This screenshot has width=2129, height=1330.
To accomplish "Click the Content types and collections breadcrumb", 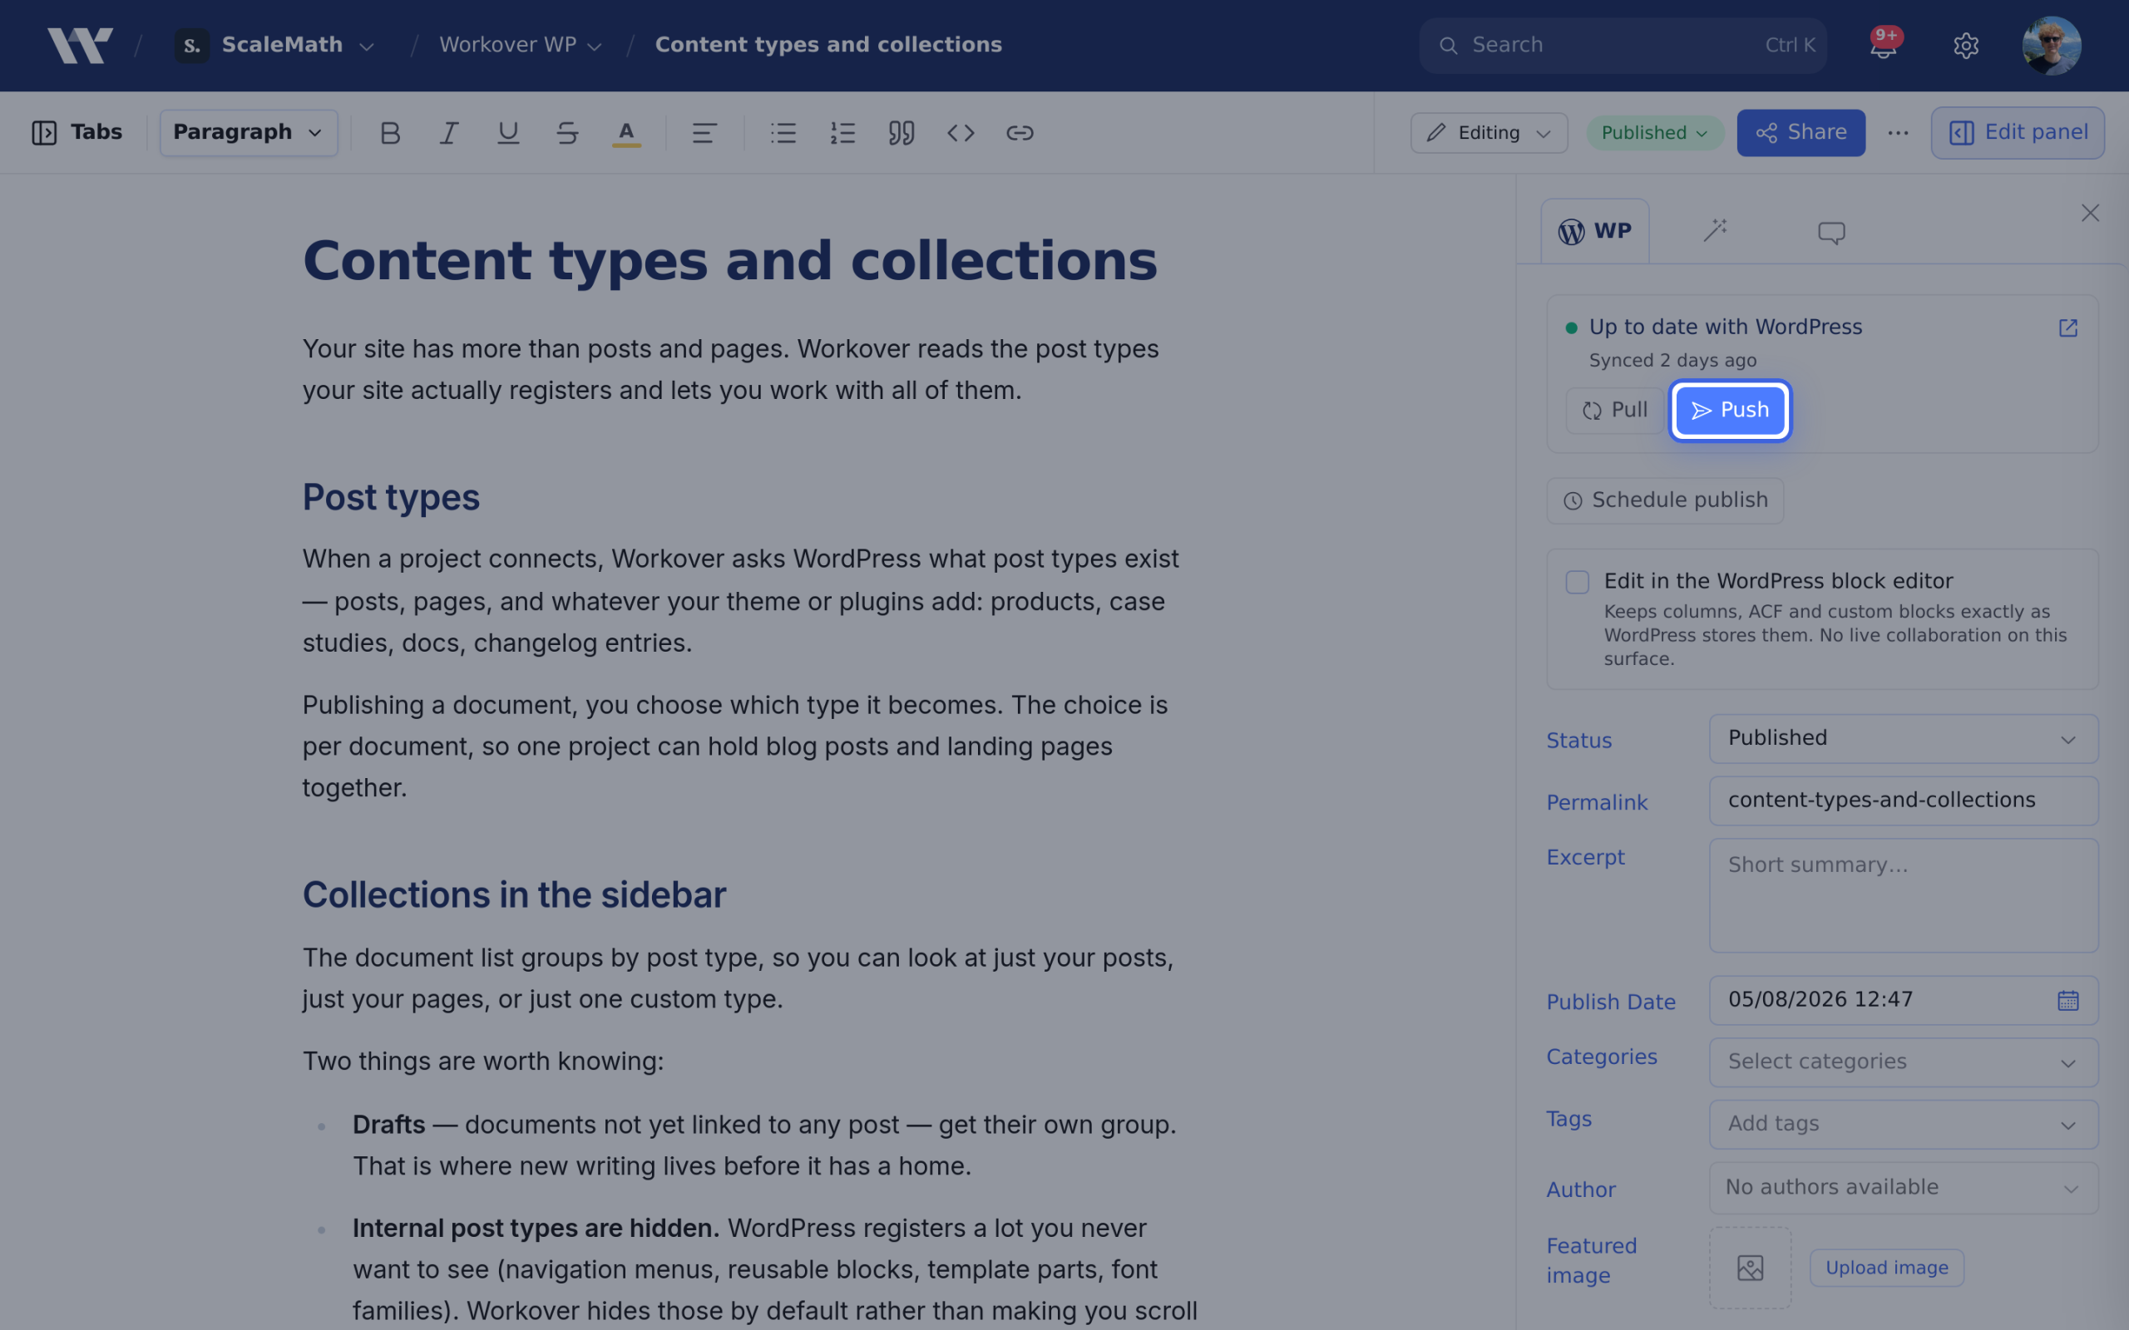I will [828, 45].
